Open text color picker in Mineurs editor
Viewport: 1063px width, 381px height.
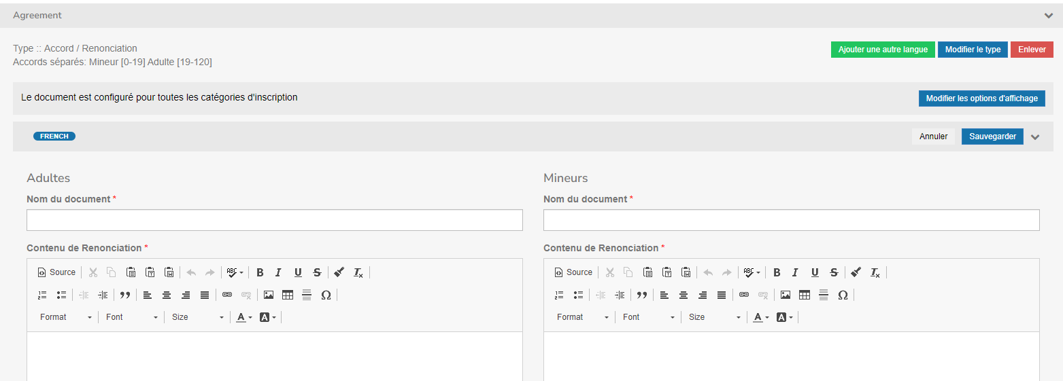click(761, 317)
